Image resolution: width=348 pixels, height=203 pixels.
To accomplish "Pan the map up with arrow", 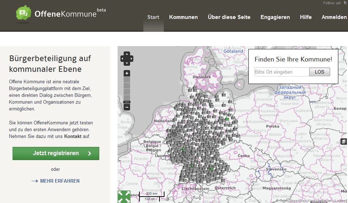I will pos(127,54).
